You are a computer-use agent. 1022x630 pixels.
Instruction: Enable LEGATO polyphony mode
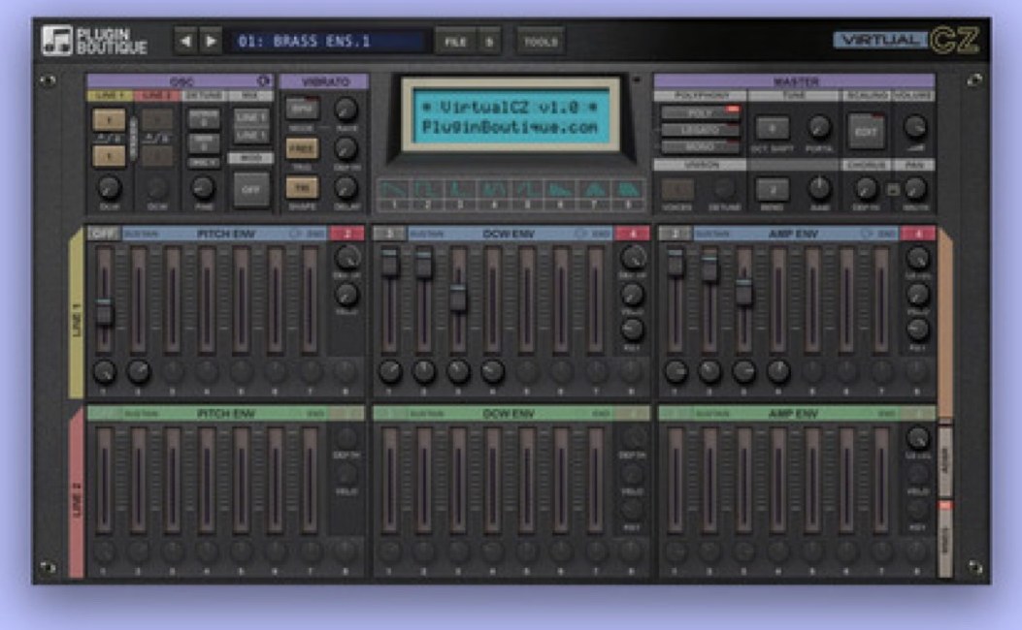701,130
